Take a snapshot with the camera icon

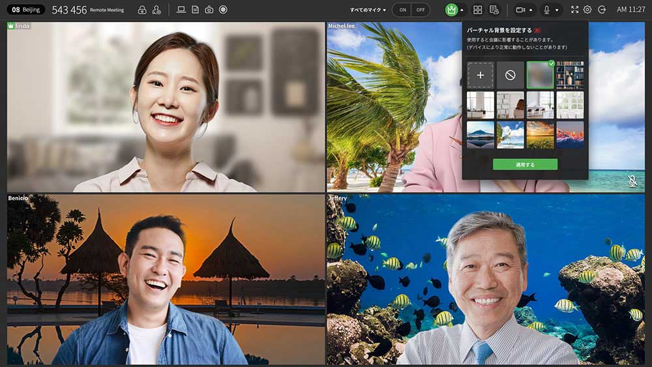pos(209,10)
